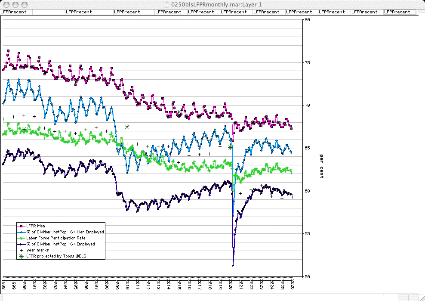Click the magenta square LFPR Men legend marker
The image size is (425, 301).
point(21,226)
